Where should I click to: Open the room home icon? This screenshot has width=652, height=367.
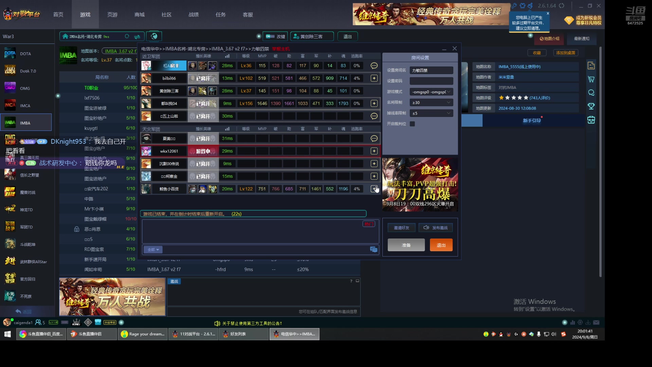65,36
